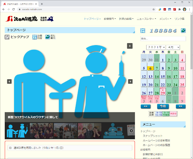The image size is (193, 159).
Task: Select the CT scanner pictogram thumbnail
Action: [114, 131]
